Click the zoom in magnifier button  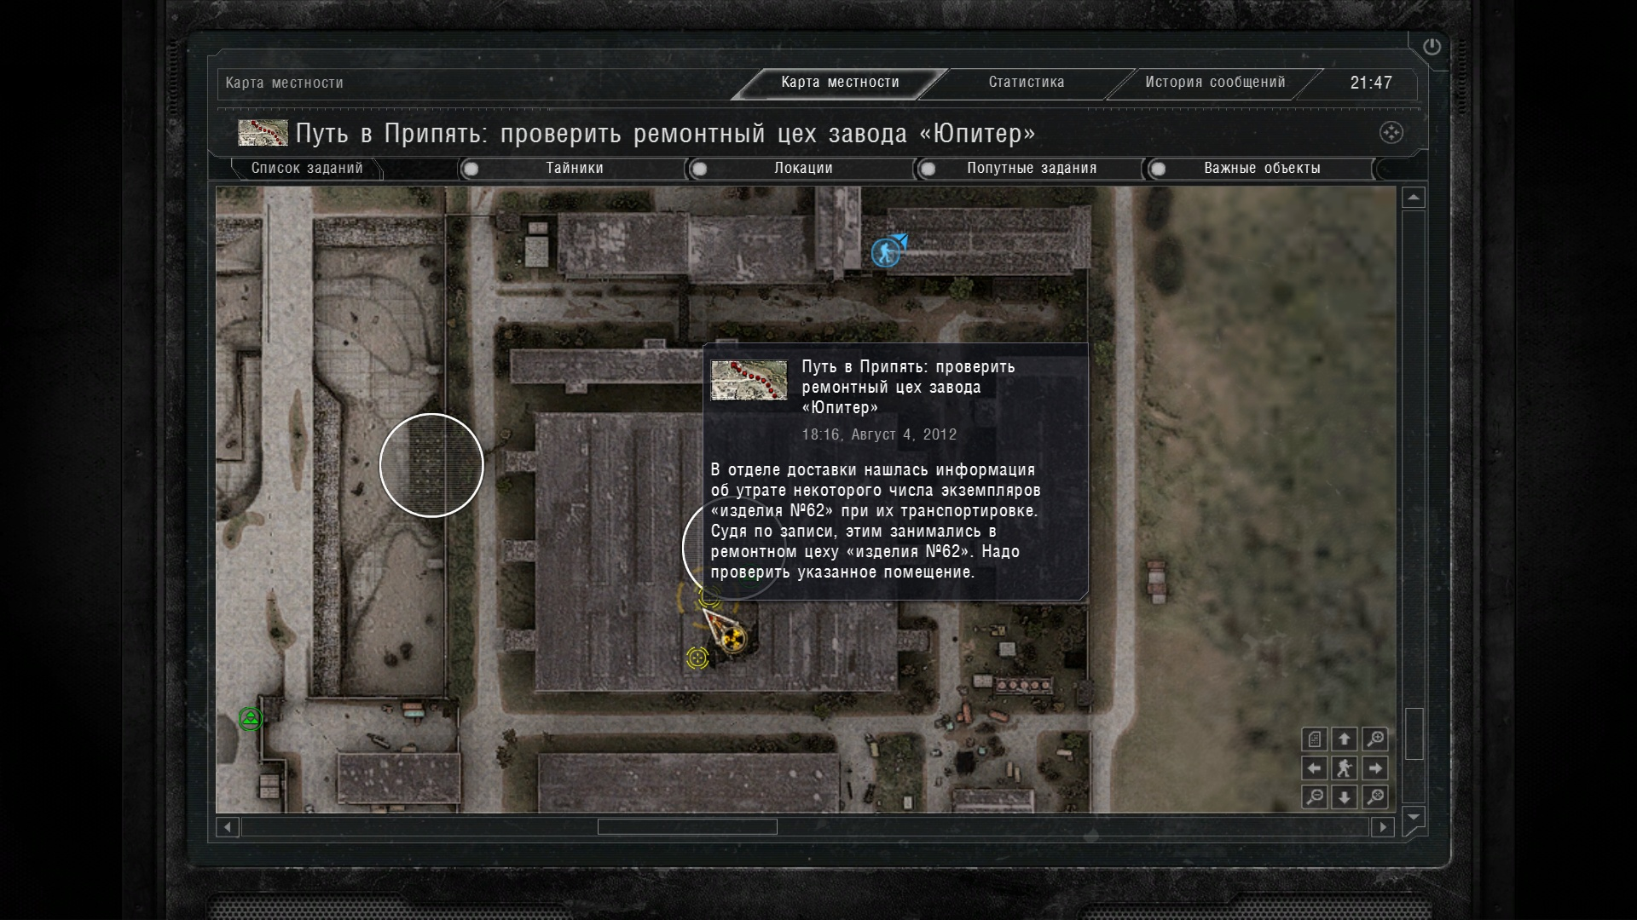point(1374,739)
